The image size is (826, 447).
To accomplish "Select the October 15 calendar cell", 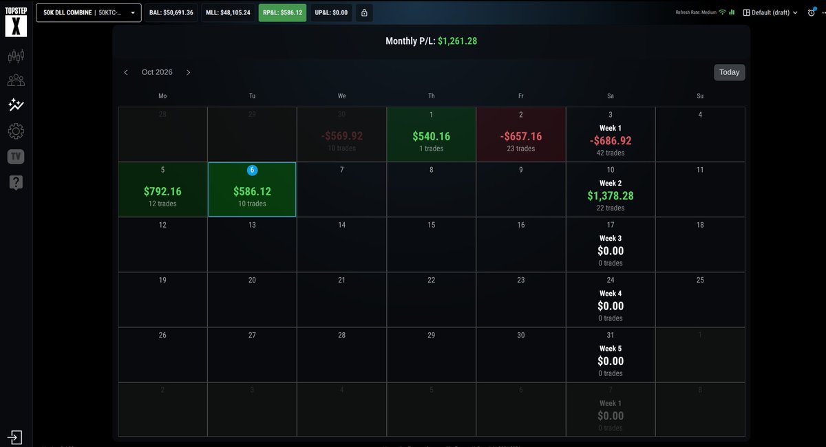I will click(432, 245).
